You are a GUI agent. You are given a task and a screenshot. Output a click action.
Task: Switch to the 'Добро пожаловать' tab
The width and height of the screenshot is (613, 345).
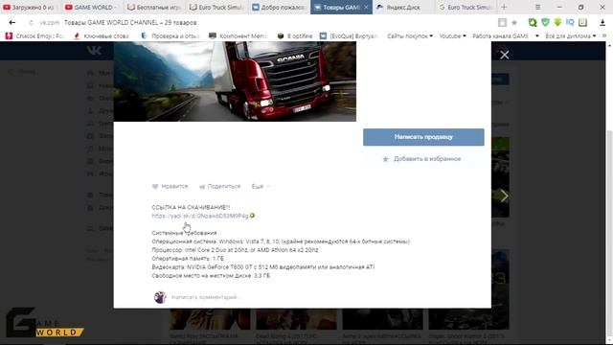pyautogui.click(x=279, y=7)
